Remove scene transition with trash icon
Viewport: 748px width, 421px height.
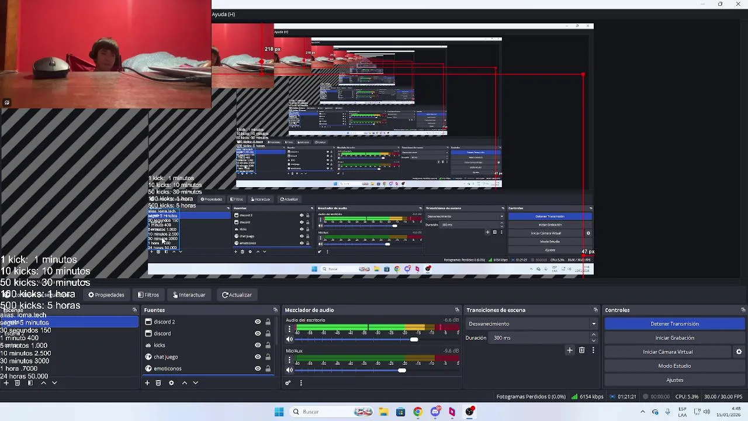581,350
